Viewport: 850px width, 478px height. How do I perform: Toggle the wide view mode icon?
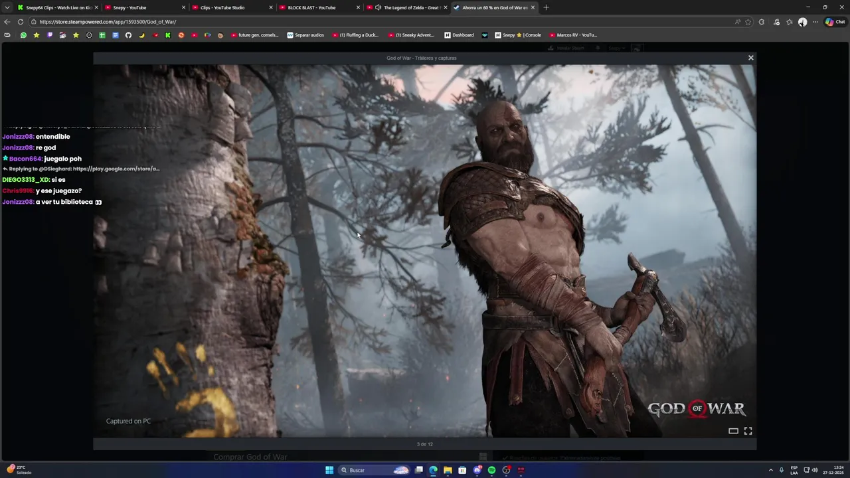[x=733, y=431]
